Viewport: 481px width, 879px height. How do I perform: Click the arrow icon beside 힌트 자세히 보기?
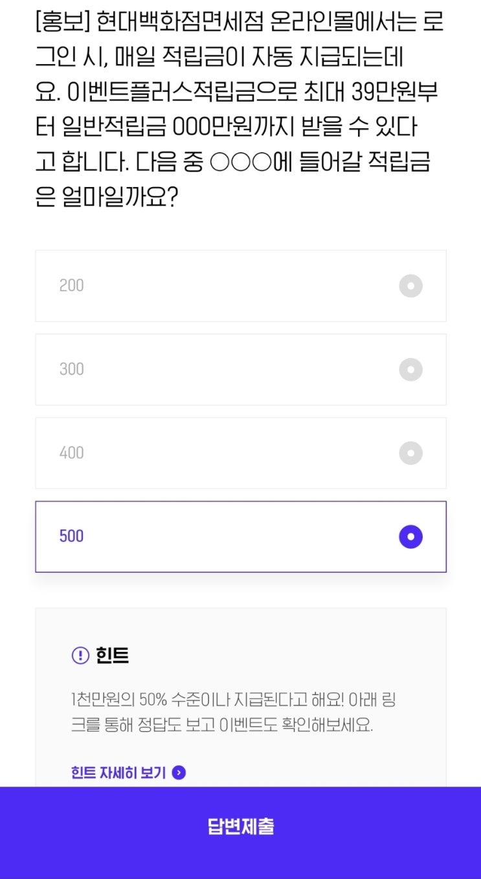coord(179,772)
